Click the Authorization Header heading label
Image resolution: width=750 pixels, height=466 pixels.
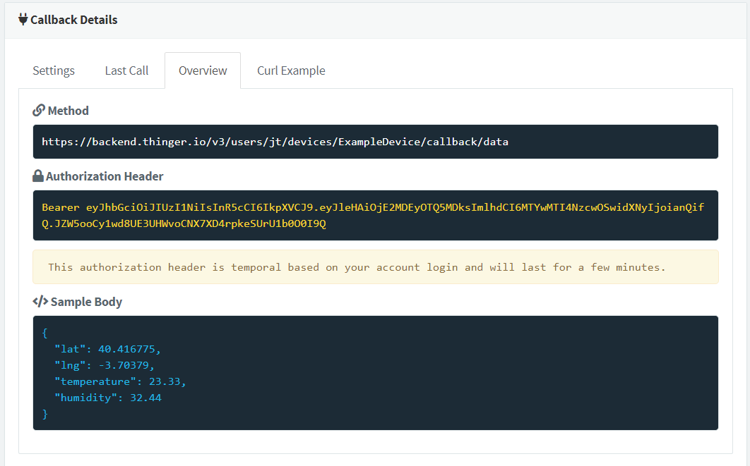click(x=105, y=176)
